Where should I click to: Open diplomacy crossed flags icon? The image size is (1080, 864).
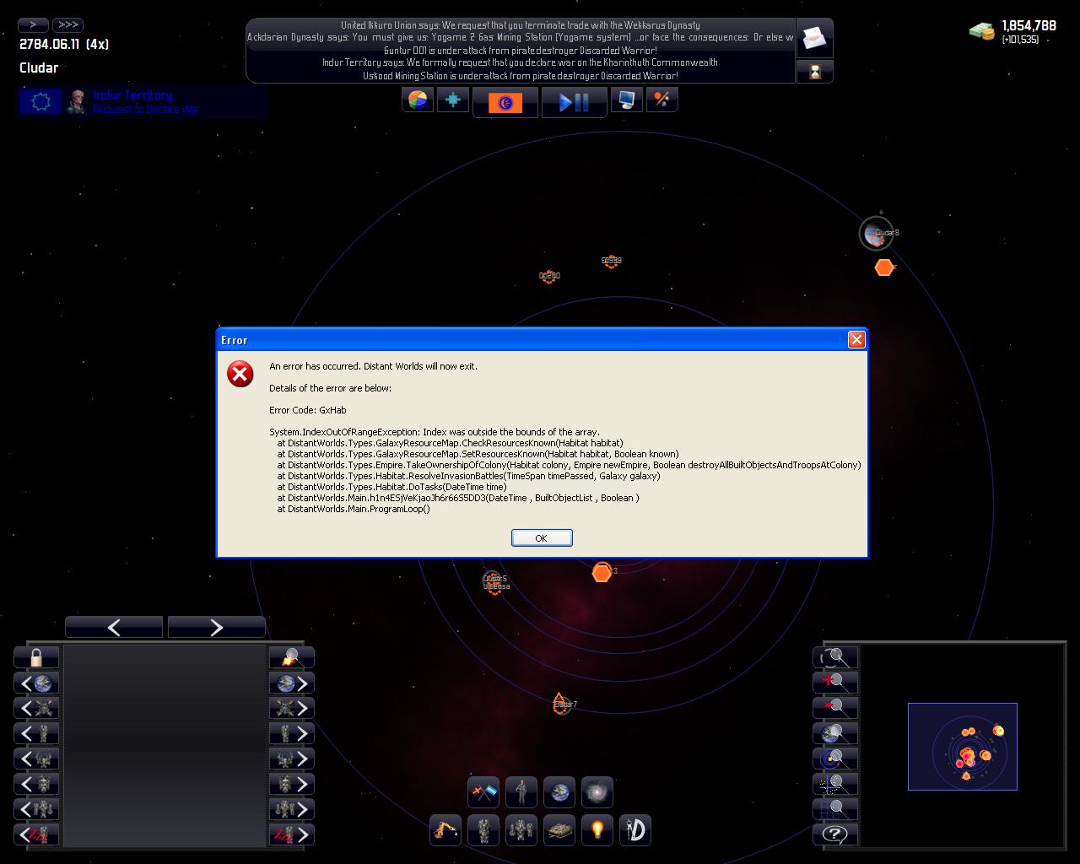tap(483, 792)
